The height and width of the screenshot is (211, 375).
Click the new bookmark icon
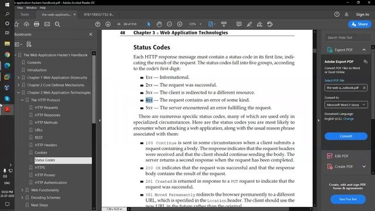[x=29, y=45]
